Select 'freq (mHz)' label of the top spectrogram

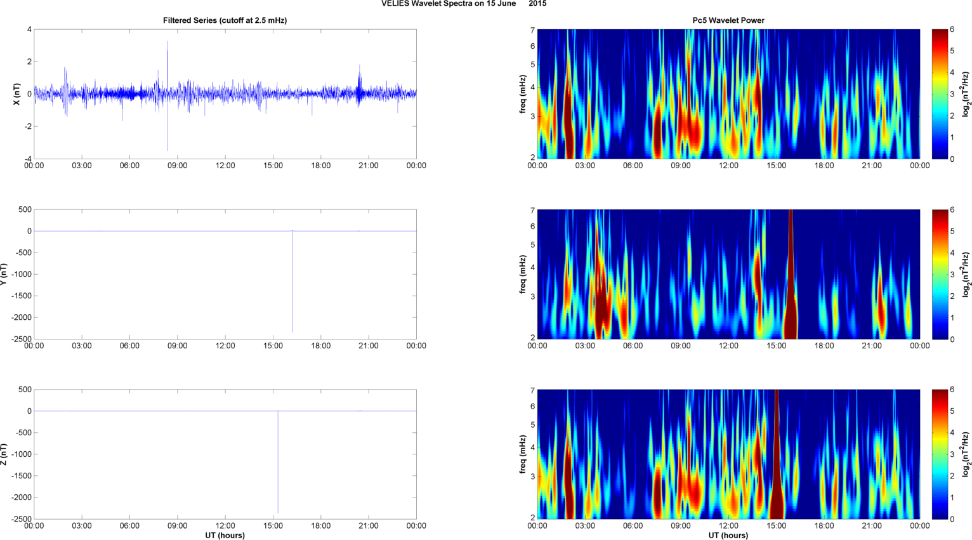point(522,94)
